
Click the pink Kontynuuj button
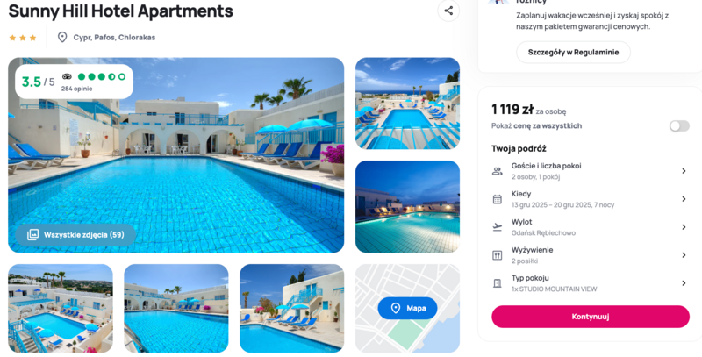(x=590, y=317)
